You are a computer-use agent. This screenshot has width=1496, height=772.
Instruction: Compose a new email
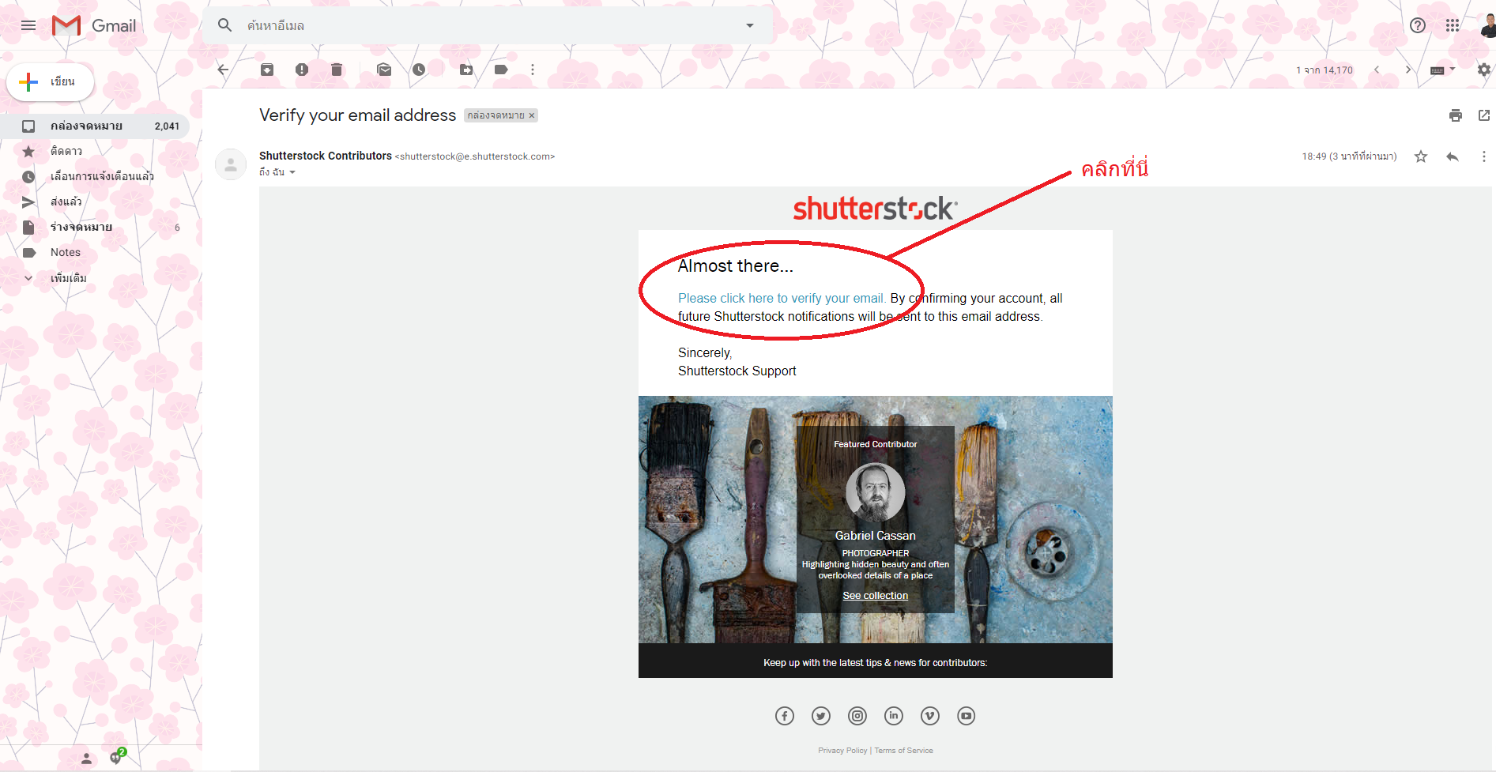(51, 81)
